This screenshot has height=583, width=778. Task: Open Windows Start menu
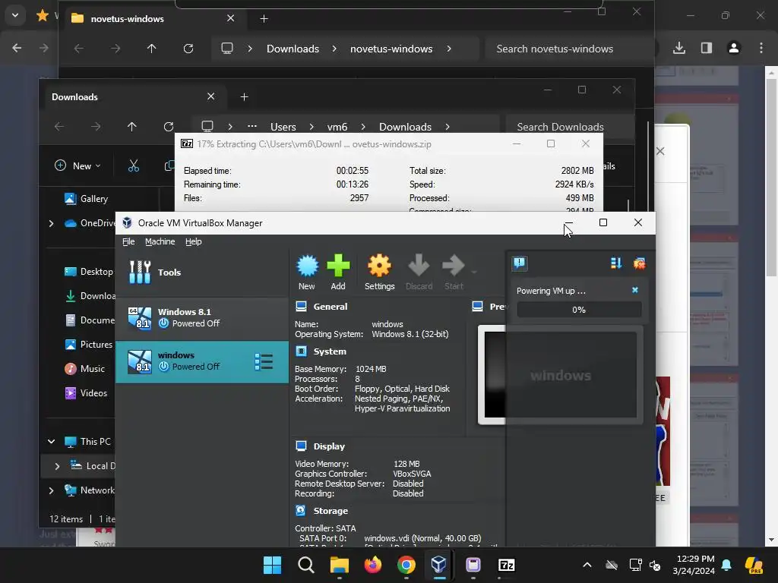(273, 565)
